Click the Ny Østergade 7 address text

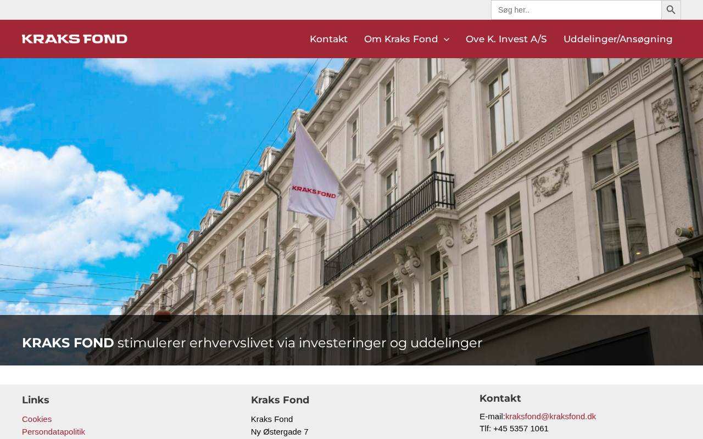pyautogui.click(x=280, y=432)
